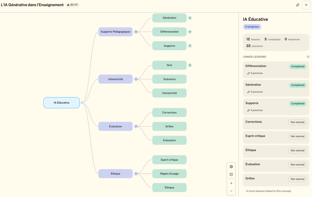Screen dimensions: 312x197
Task: Open the Génération map node
Action: coord(169,18)
